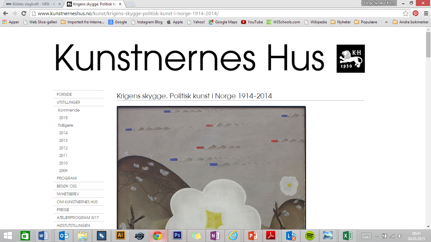Close the Krigens skygge tab

[120, 4]
